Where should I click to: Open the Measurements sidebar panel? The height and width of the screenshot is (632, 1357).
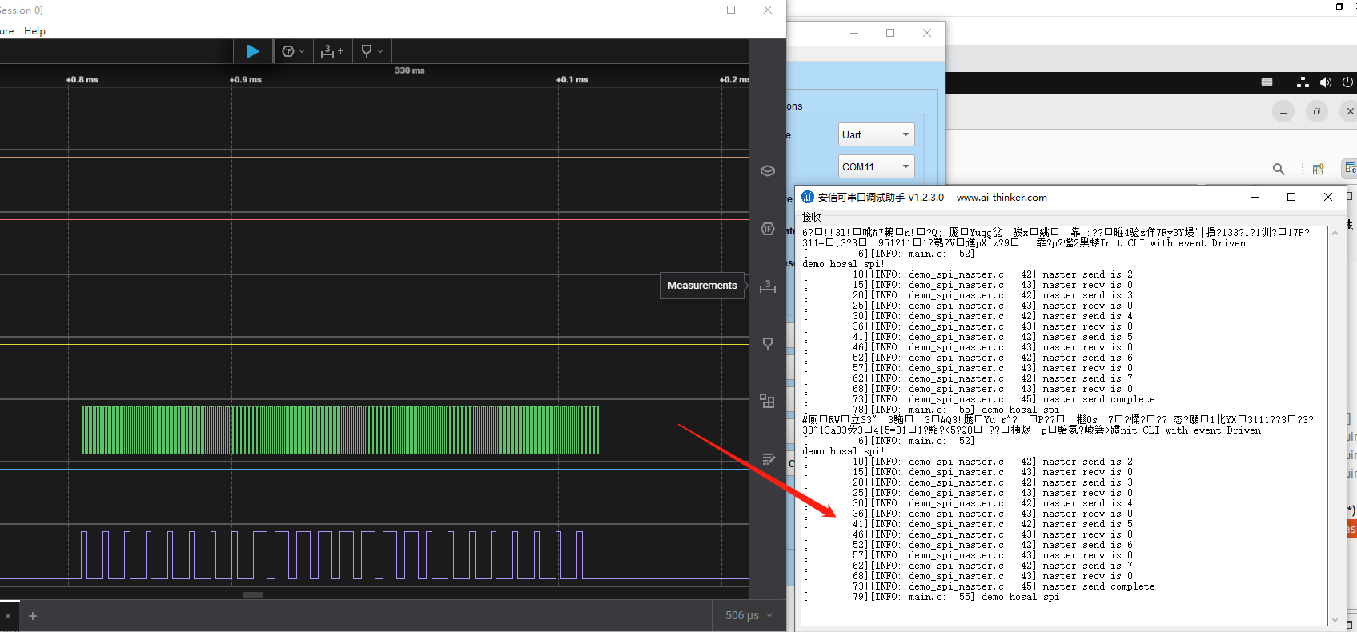coord(768,286)
